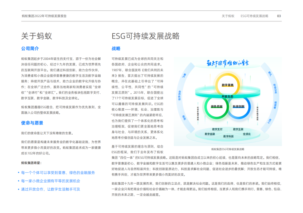This screenshot has width=303, height=213.
Task: Click the paragraph starting '可持续发展已成为全球的共同关注'
Action: 137,98
